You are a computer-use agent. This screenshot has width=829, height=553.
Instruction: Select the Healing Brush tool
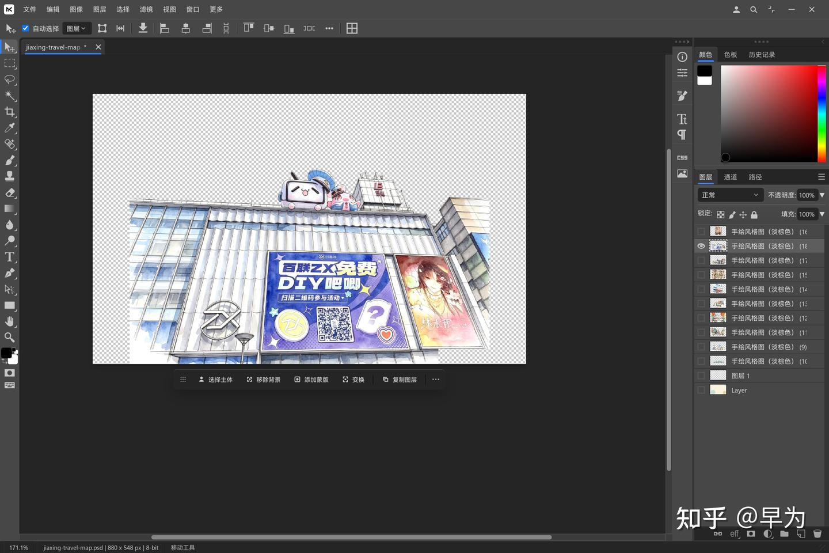(x=10, y=144)
